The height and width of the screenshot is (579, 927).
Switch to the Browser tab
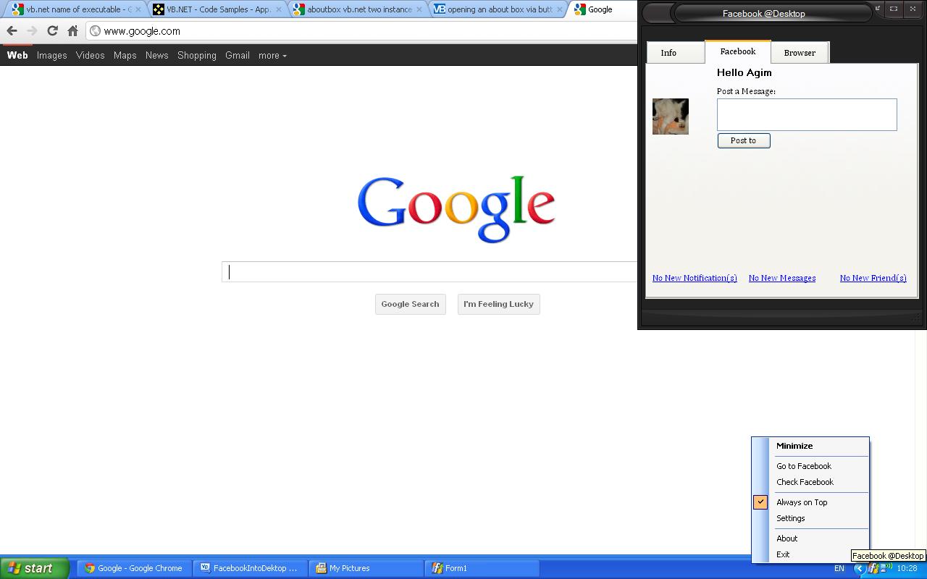click(800, 53)
